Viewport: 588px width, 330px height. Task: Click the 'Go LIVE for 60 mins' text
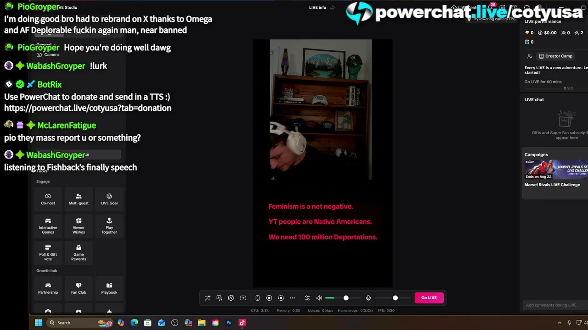(543, 82)
